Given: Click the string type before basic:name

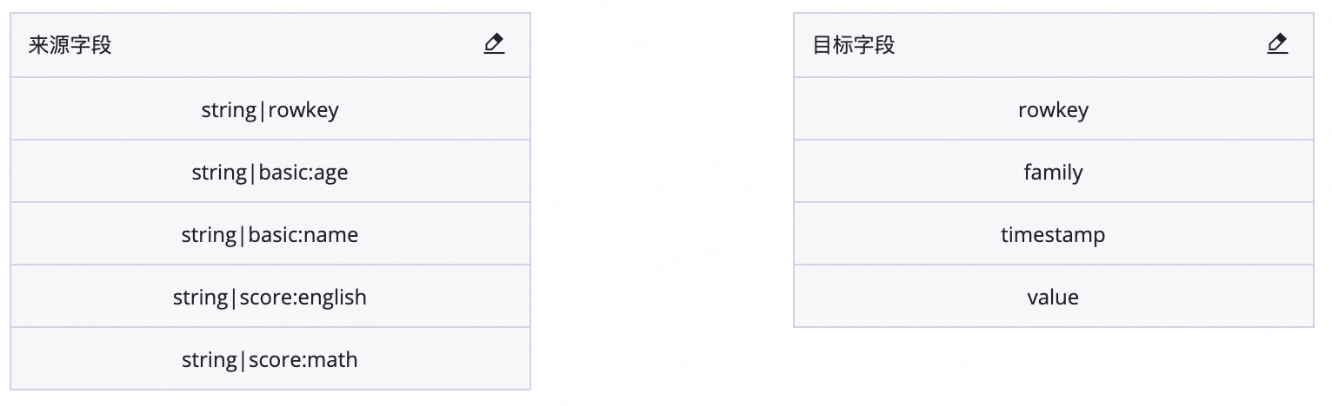Looking at the screenshot, I should click(210, 235).
